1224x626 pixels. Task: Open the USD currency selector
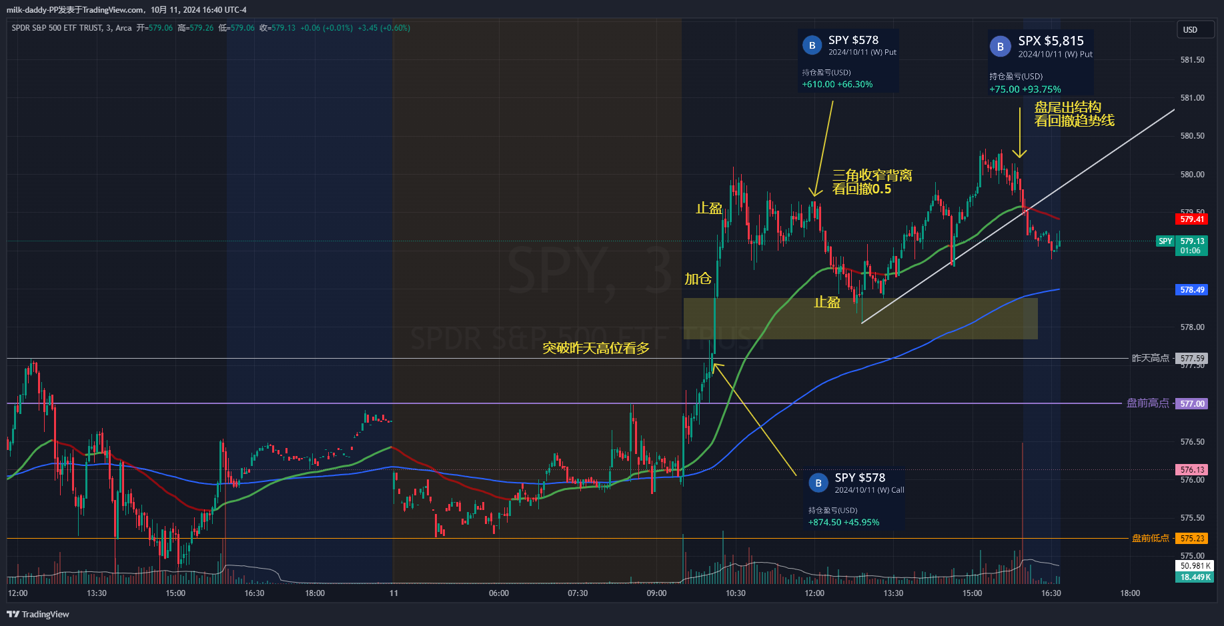[1194, 30]
